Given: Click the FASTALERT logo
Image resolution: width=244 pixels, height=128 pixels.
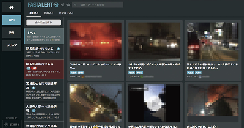Looking at the screenshot, I should (x=43, y=5).
